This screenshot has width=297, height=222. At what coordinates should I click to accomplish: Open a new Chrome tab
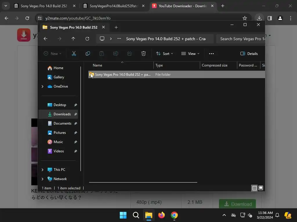(223, 6)
